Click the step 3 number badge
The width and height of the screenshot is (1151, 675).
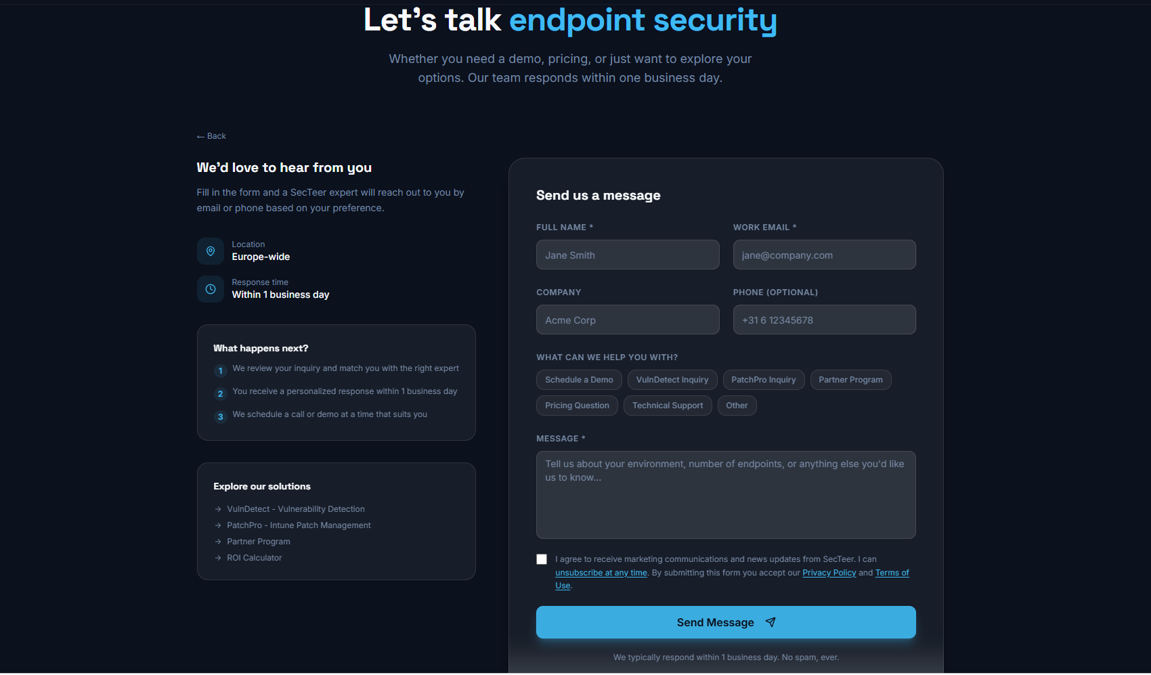[220, 416]
